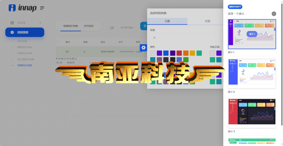Open the 背景 dropdown showing 光
Screen dimensions: 283x146
pos(187,38)
